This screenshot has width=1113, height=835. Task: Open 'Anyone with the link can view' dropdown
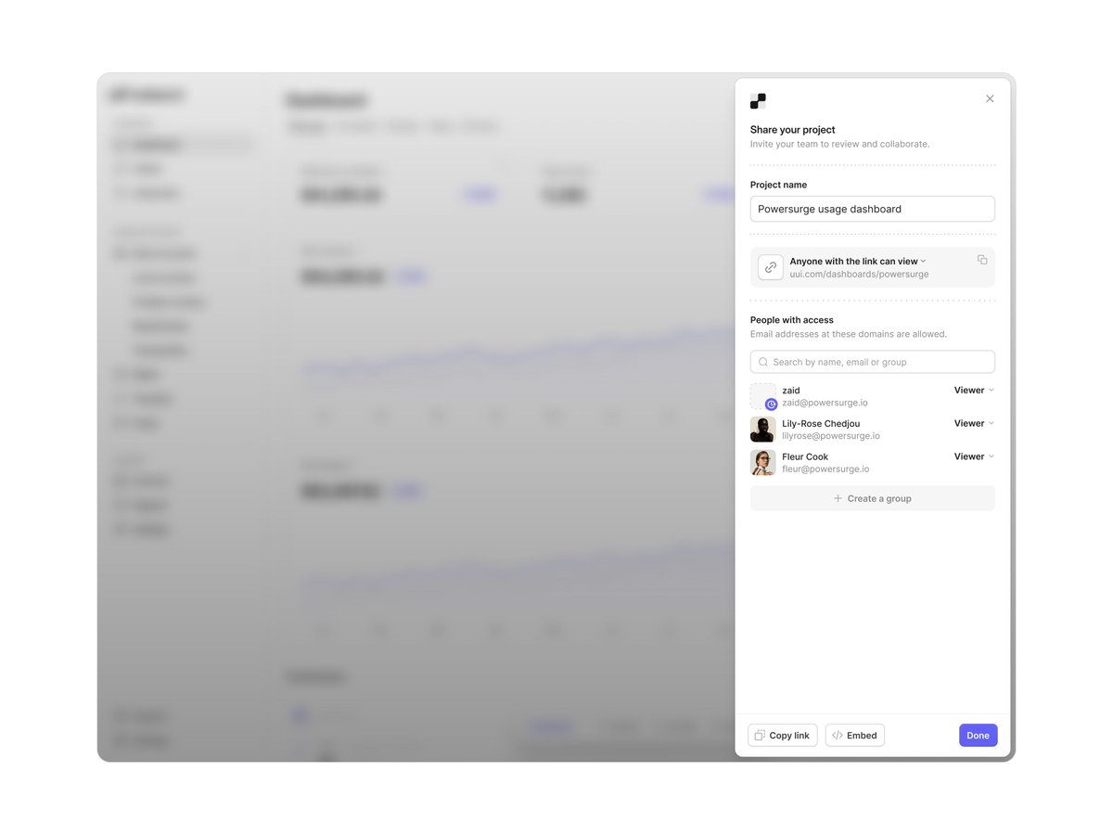click(858, 262)
